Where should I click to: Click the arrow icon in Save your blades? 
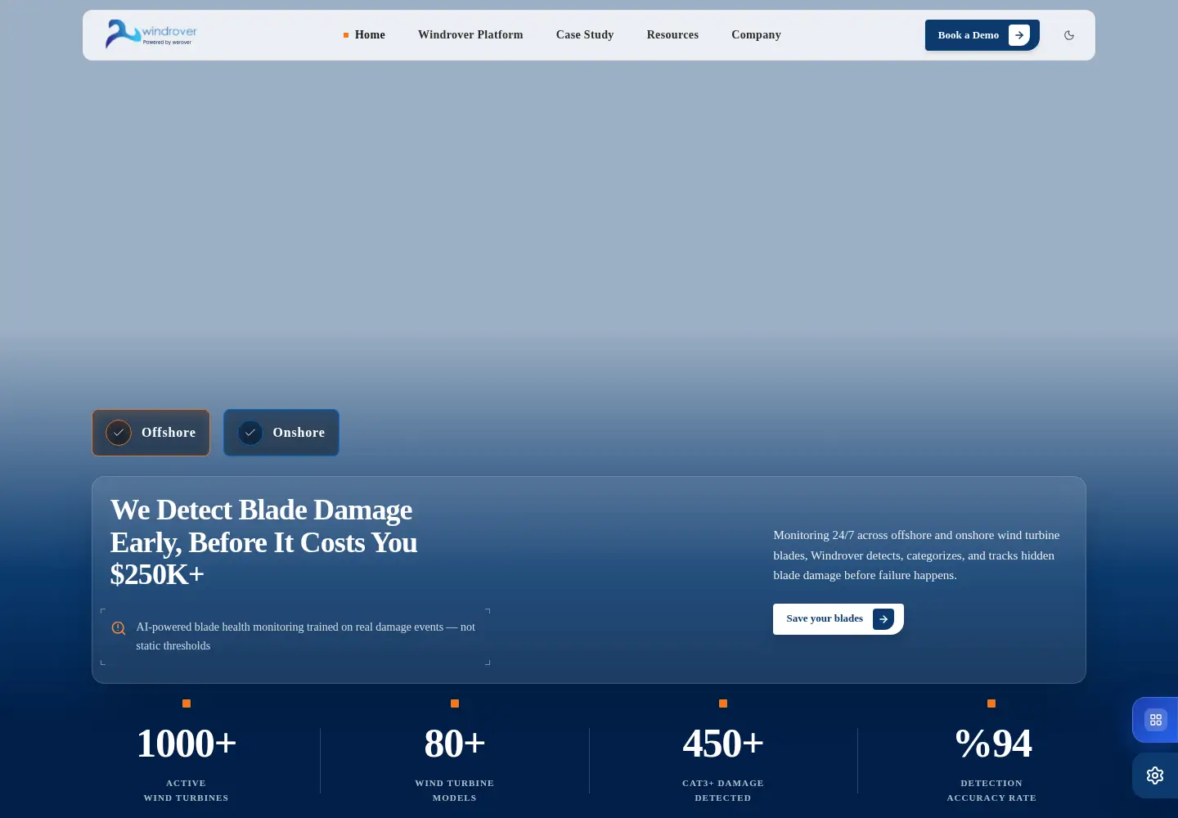coord(883,619)
